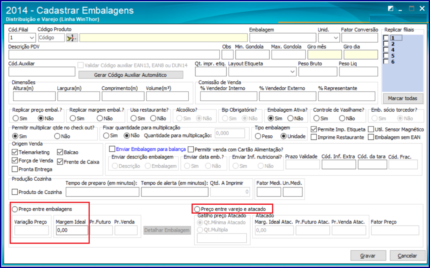Click the Fator Medi. field
Viewport: 430px width, 268px height.
pyautogui.click(x=269, y=192)
